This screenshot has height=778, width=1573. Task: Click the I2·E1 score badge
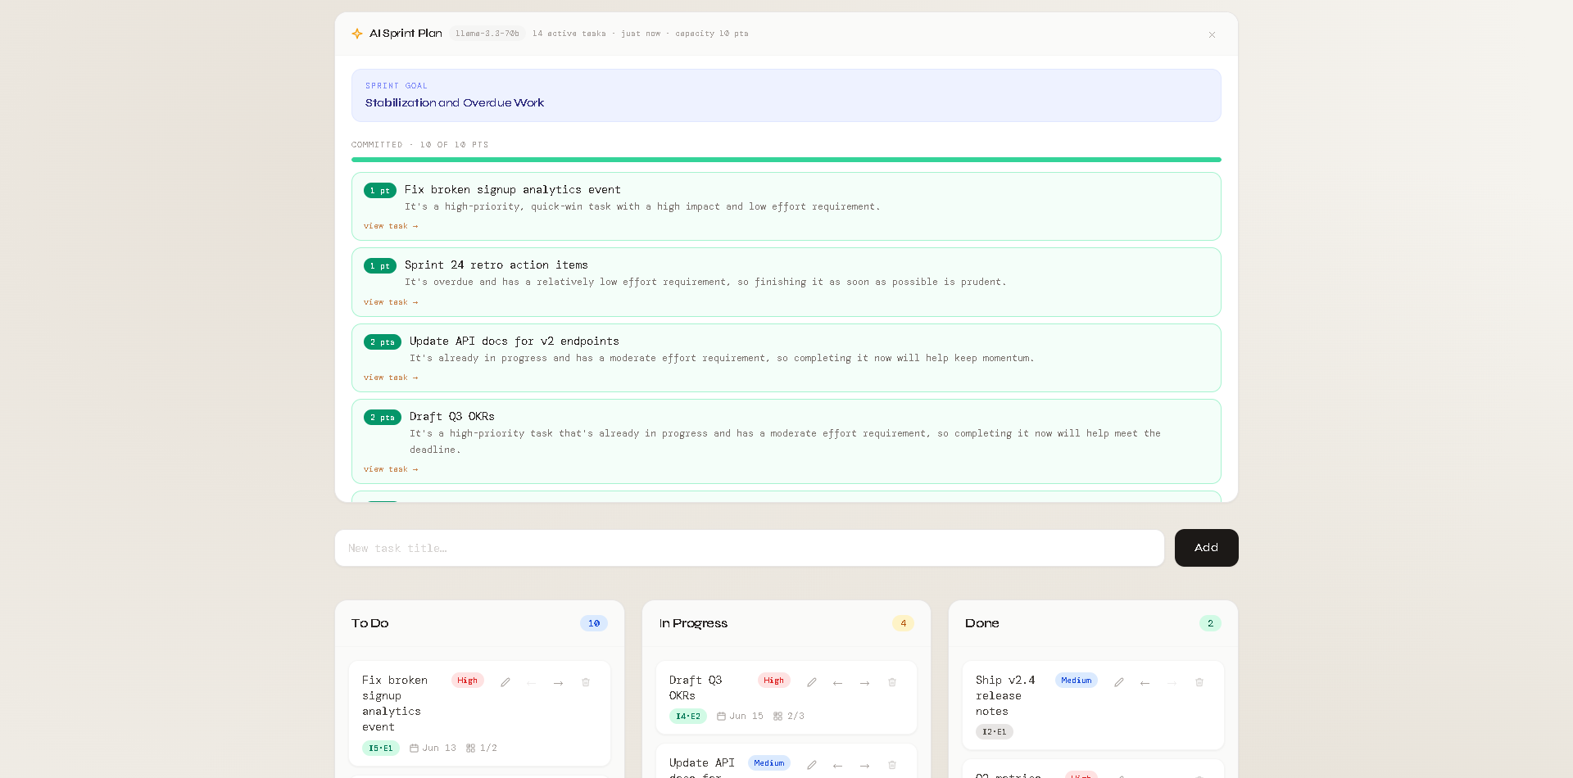994,732
